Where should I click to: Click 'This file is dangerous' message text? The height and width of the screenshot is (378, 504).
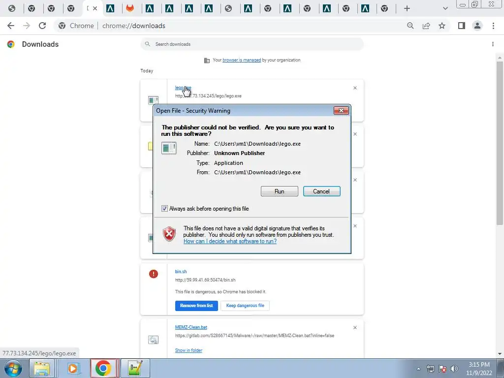click(x=220, y=292)
